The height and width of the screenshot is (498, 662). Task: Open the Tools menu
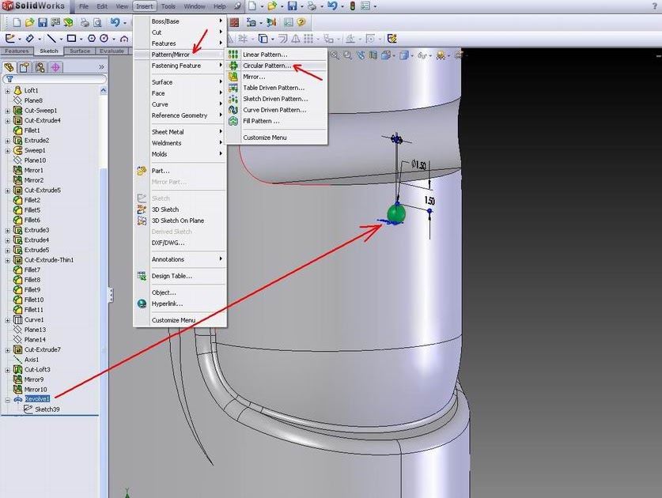tap(167, 6)
